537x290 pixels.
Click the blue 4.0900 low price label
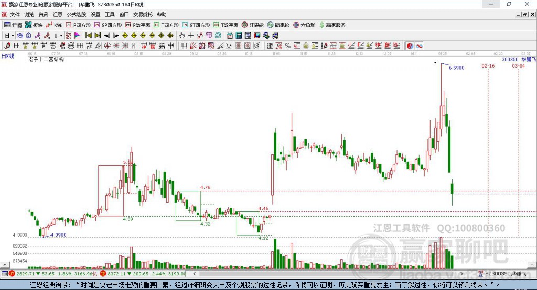click(x=59, y=235)
